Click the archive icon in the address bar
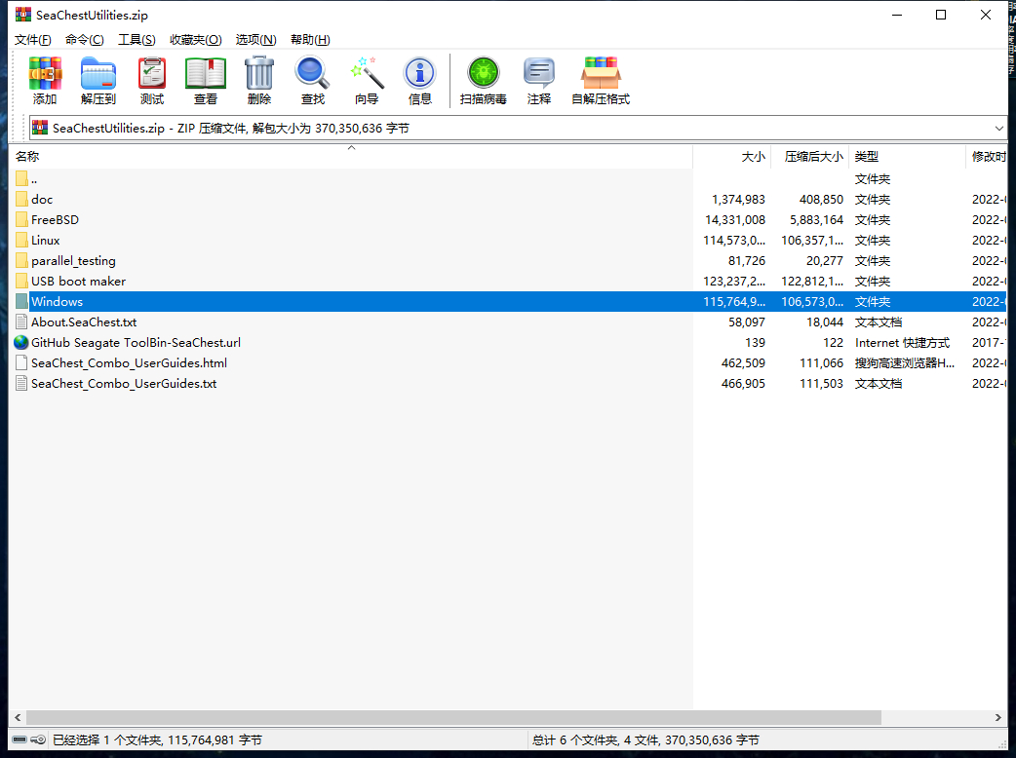The image size is (1016, 758). click(x=40, y=128)
